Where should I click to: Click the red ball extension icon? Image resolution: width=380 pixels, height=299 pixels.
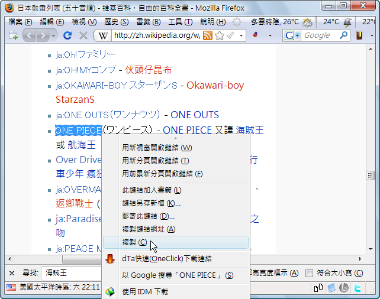point(255,35)
